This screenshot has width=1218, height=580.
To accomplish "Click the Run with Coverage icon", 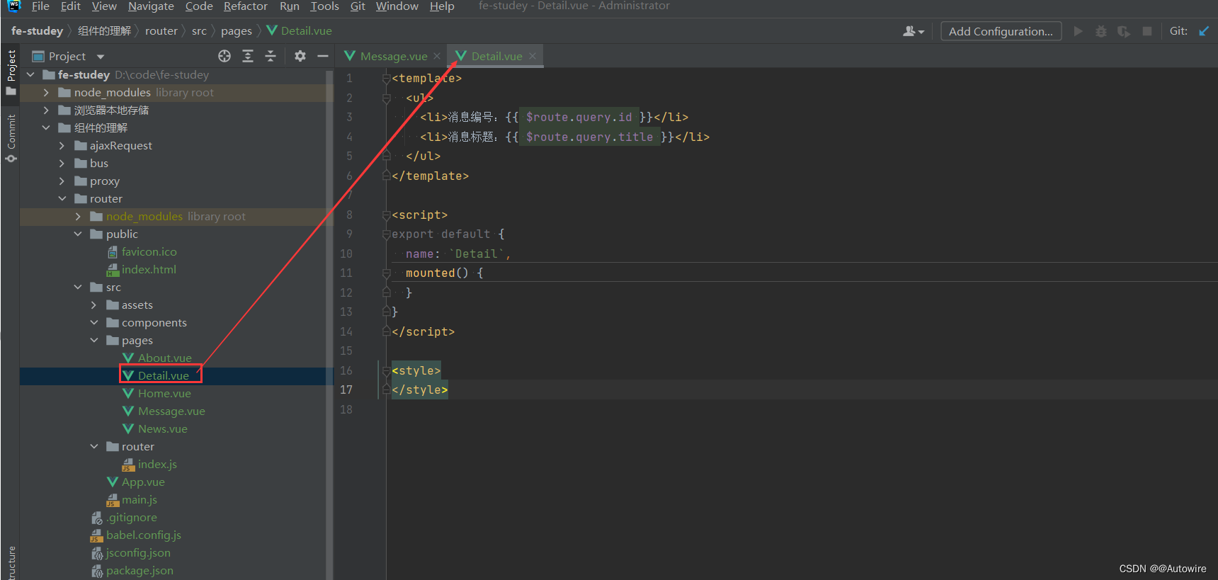I will tap(1124, 31).
